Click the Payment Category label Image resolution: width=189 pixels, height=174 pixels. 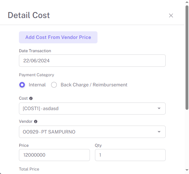tap(37, 75)
